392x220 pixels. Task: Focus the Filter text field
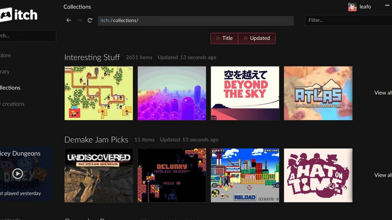348,20
